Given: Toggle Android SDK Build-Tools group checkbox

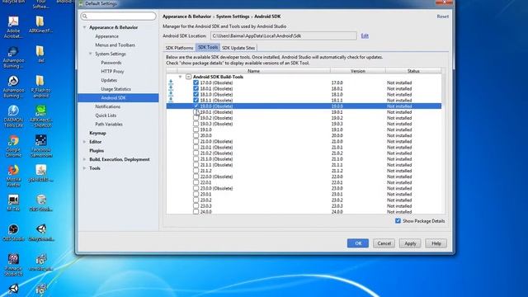Looking at the screenshot, I should [189, 77].
